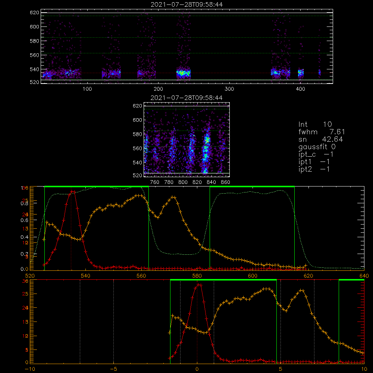Click the '840' x-axis label of middle spectrogram
This screenshot has height=373, width=373.
coord(211,182)
